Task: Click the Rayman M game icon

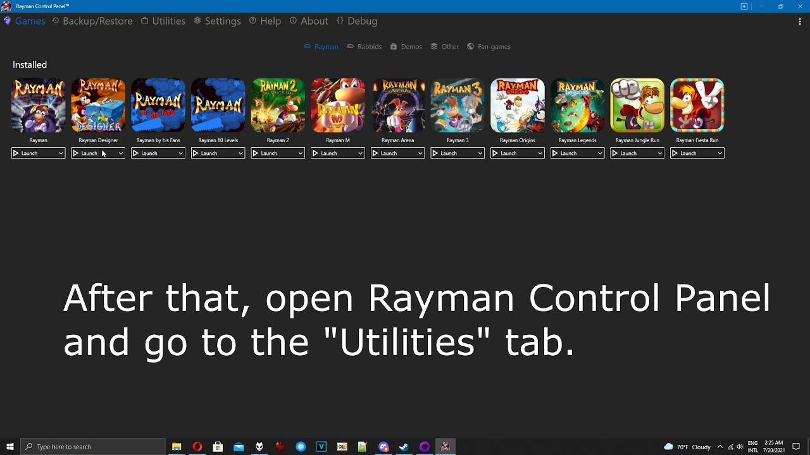Action: pyautogui.click(x=338, y=106)
